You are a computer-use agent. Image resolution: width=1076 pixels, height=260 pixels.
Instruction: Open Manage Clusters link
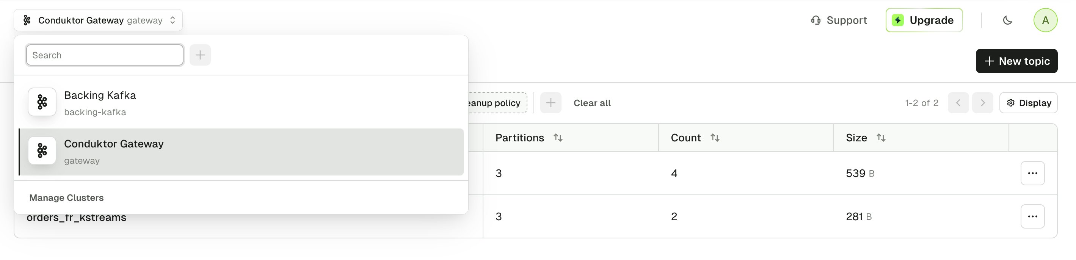pos(66,197)
